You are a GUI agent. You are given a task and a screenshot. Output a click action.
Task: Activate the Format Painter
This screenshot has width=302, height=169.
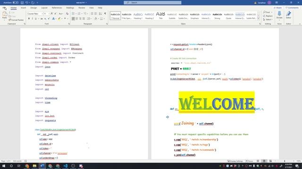[16, 20]
